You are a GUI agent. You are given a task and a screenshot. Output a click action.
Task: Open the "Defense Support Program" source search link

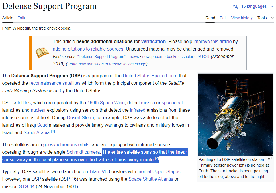click(x=101, y=57)
